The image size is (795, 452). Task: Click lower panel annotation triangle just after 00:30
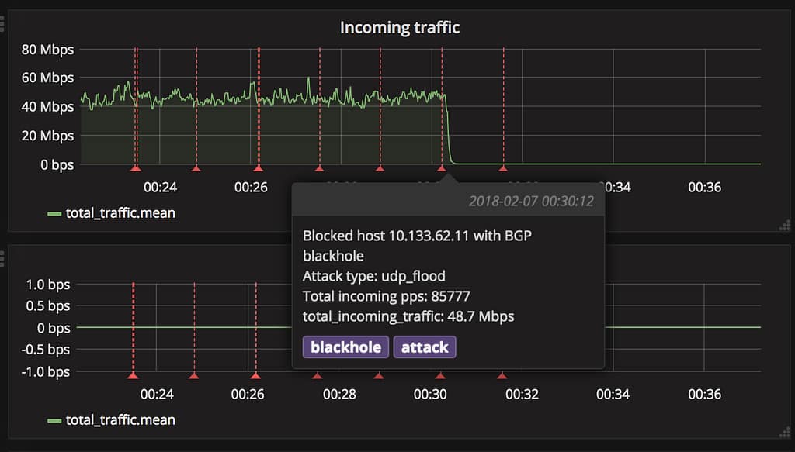tap(440, 375)
